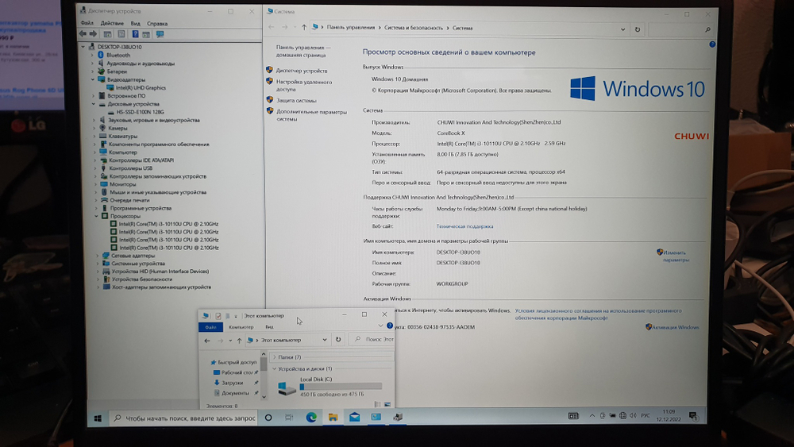
Task: Open the Mail app from the taskbar
Action: 354,417
